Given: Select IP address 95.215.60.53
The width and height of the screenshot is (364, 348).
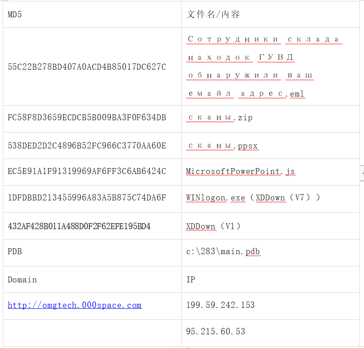Looking at the screenshot, I should [215, 331].
